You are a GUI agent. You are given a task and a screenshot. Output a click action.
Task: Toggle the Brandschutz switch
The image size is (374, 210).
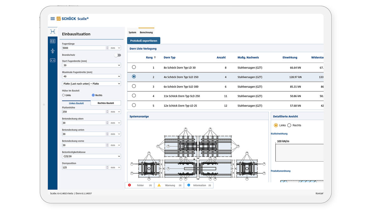118,55
